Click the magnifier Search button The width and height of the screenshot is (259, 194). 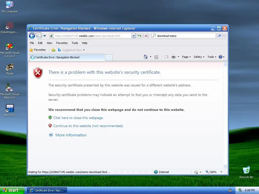coord(220,36)
